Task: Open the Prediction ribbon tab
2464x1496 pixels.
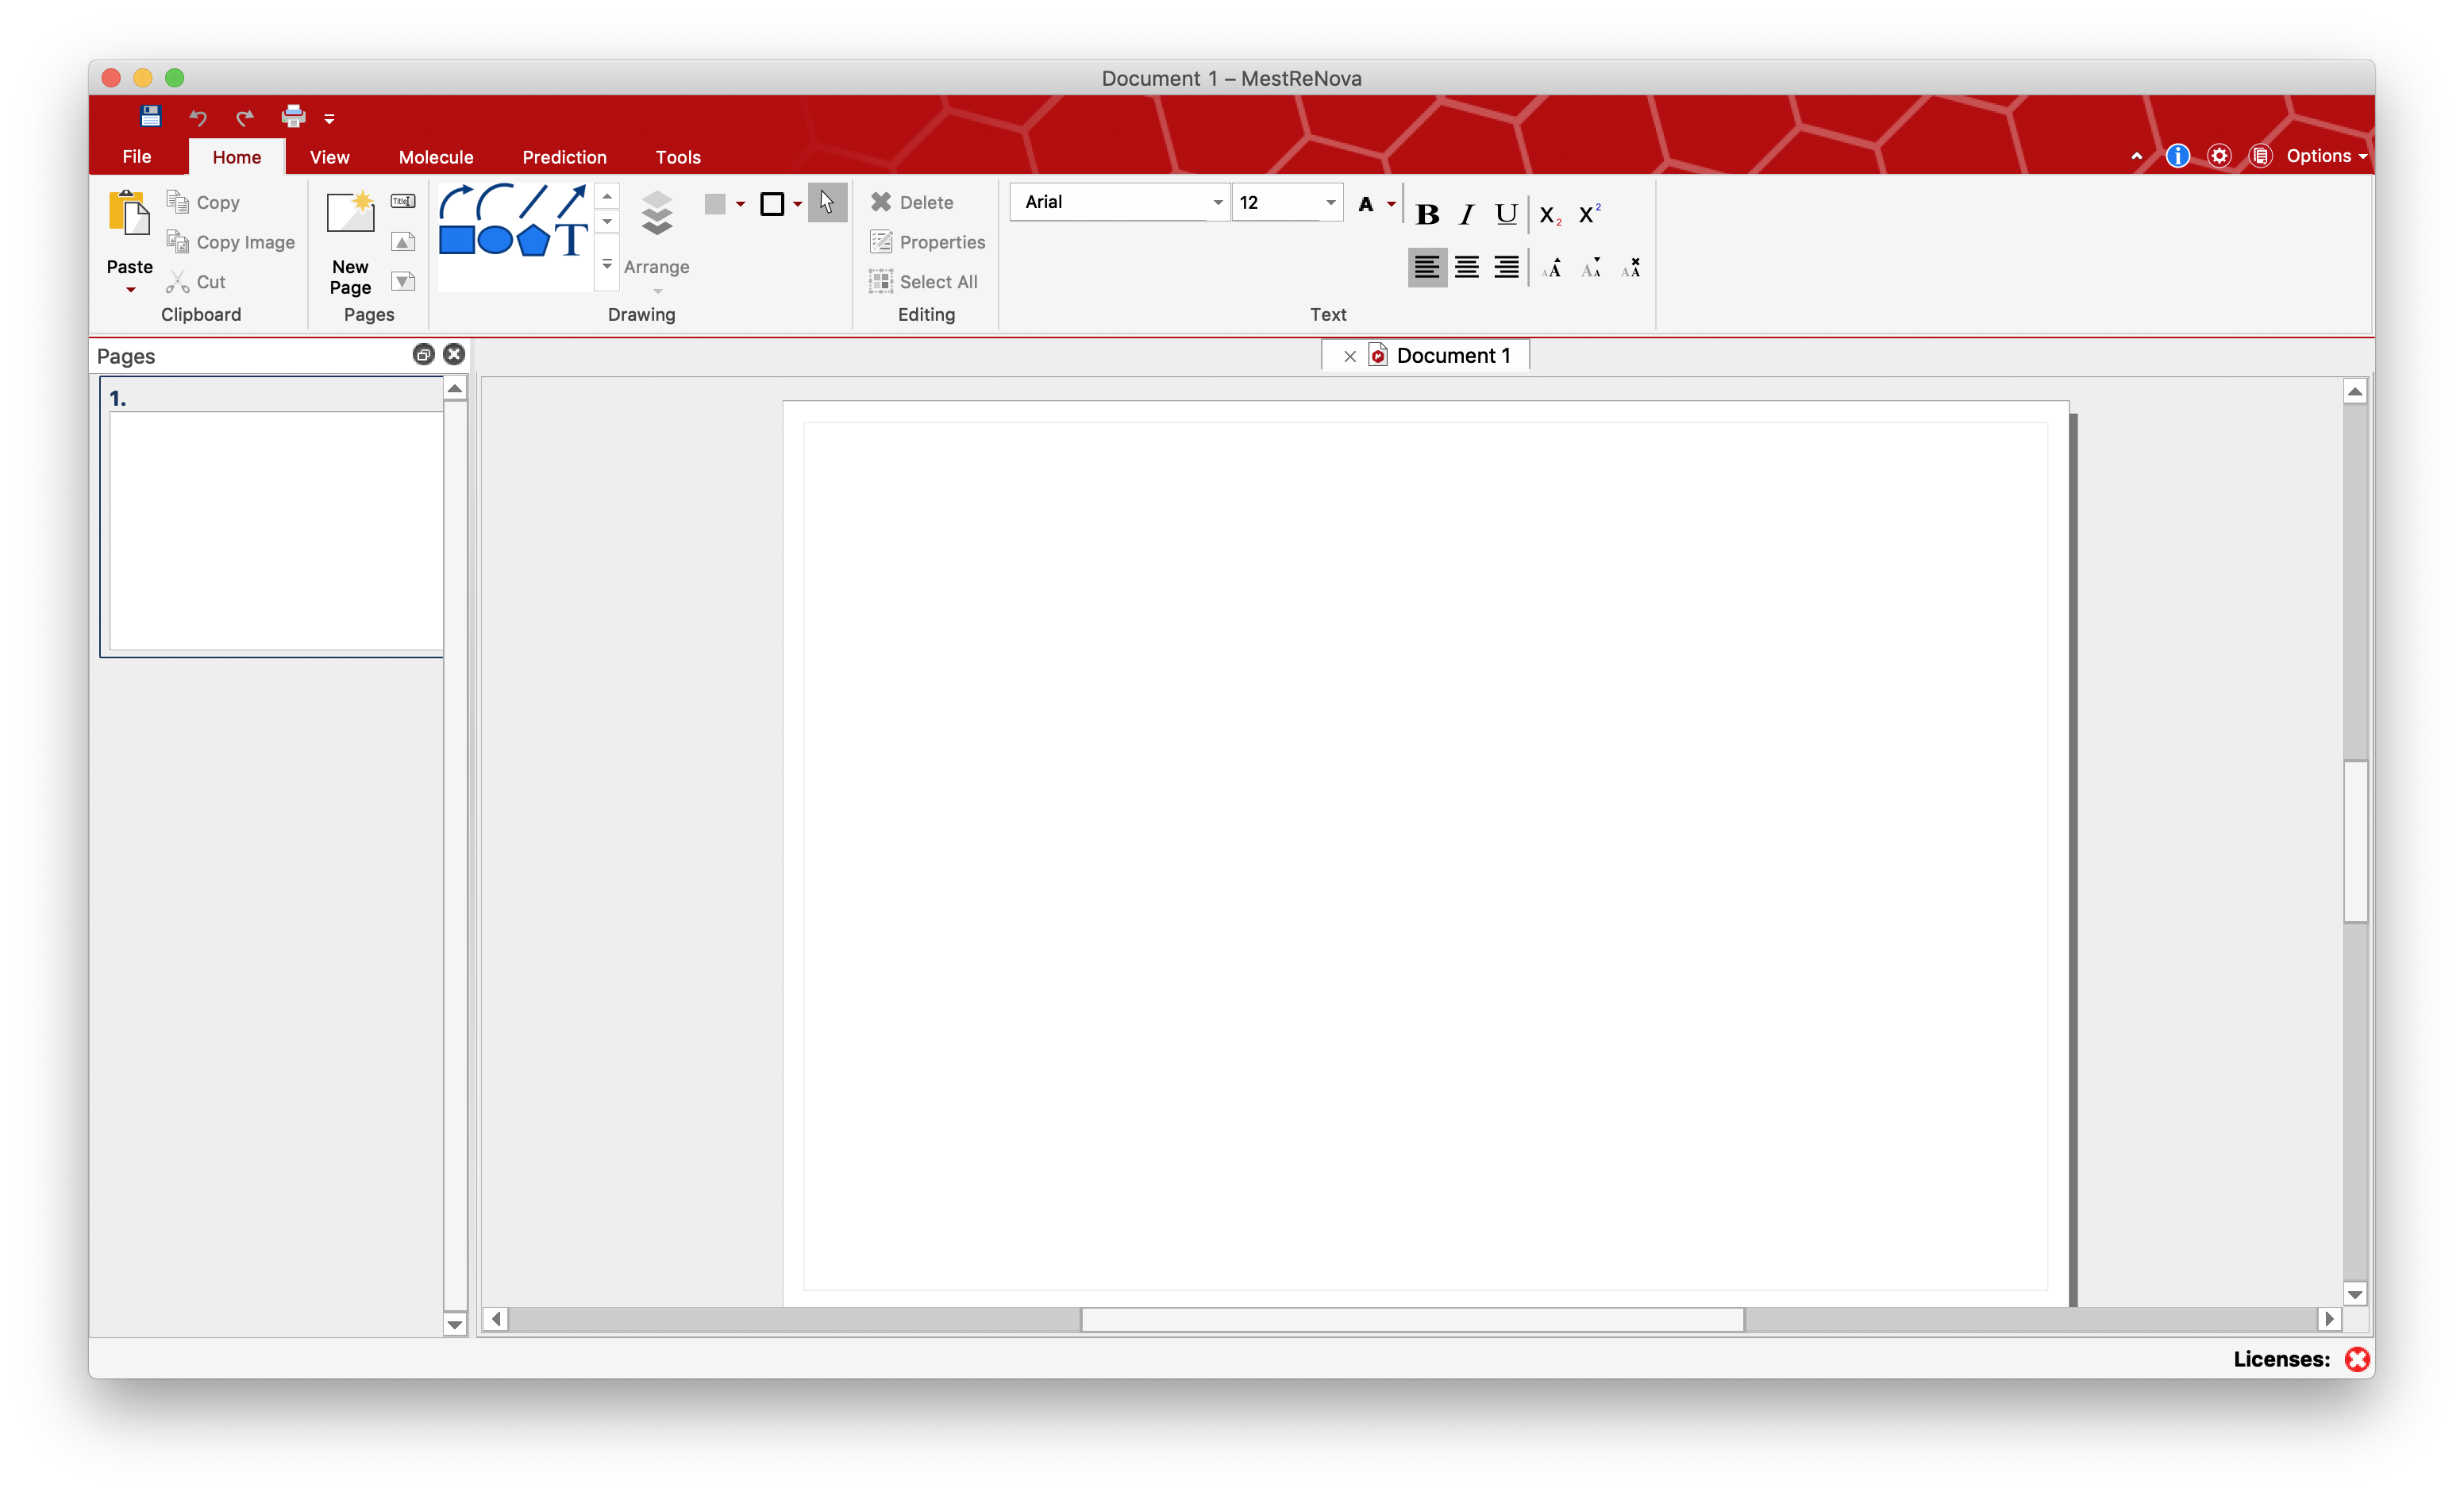Action: pos(564,157)
